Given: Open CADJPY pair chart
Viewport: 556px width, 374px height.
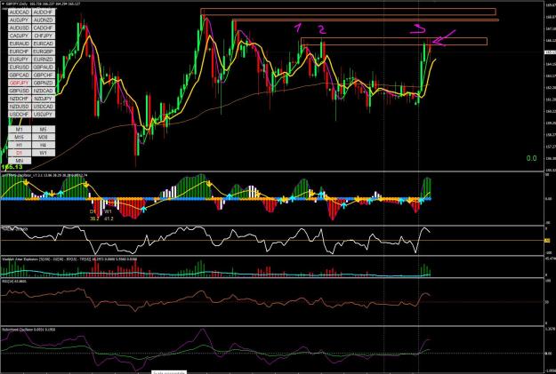Looking at the screenshot, I should pos(20,36).
